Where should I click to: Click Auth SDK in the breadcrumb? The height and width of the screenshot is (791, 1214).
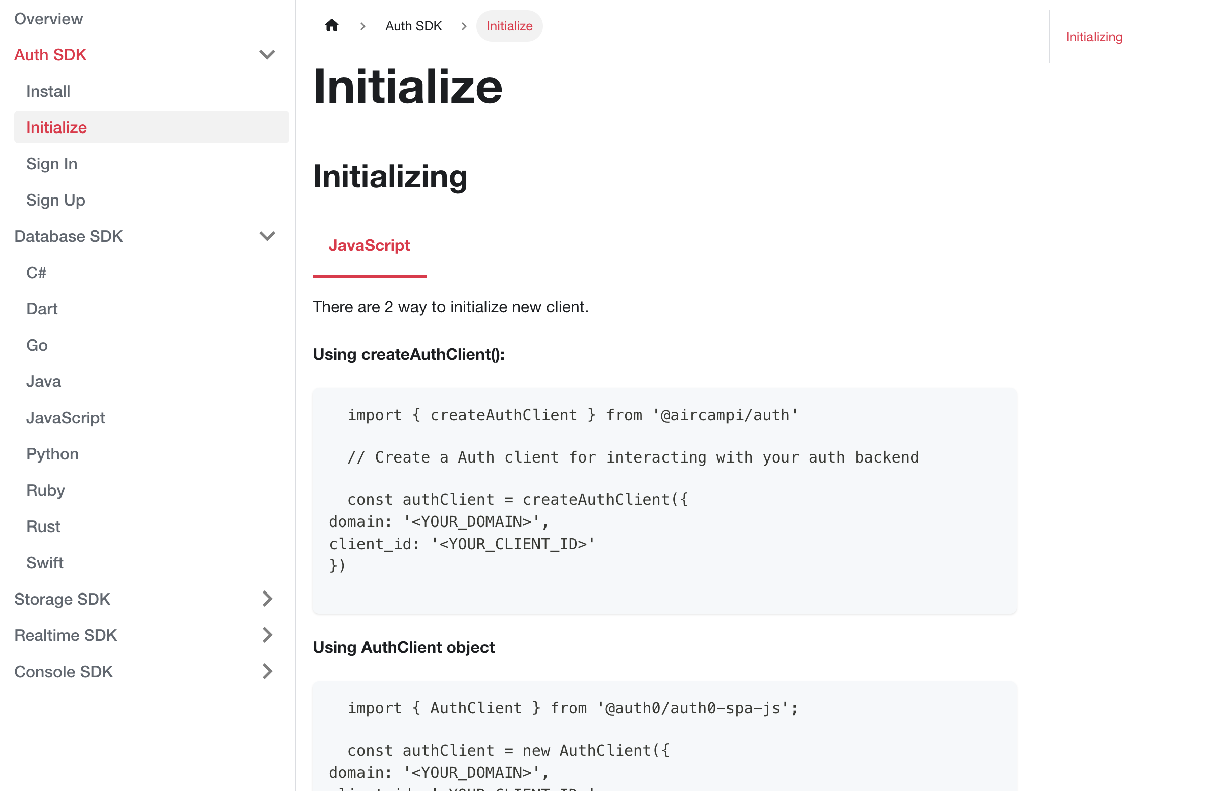[x=413, y=26]
